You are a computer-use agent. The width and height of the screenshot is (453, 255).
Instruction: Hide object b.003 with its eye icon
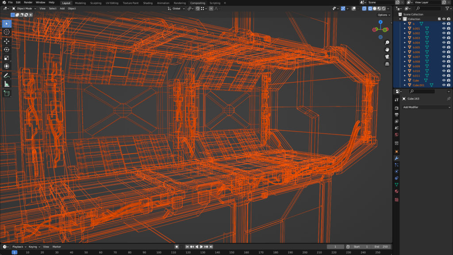[444, 38]
